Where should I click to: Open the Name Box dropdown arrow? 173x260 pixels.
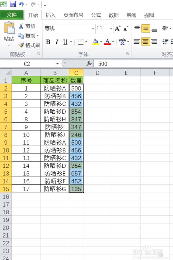coord(57,64)
